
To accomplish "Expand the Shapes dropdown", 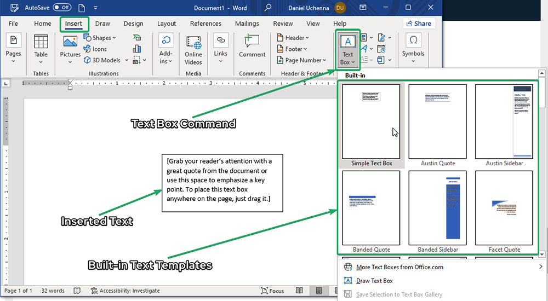I will pyautogui.click(x=101, y=38).
